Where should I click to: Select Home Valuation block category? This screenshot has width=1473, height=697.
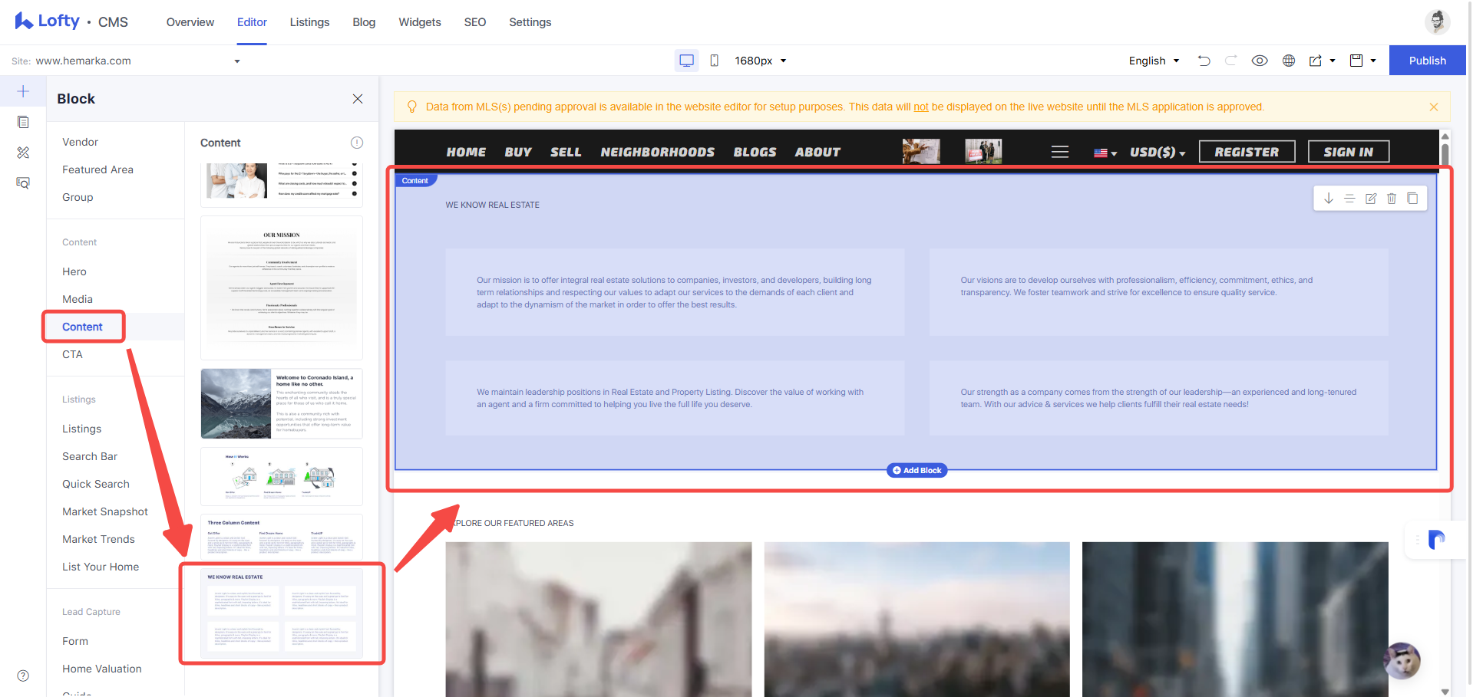102,669
